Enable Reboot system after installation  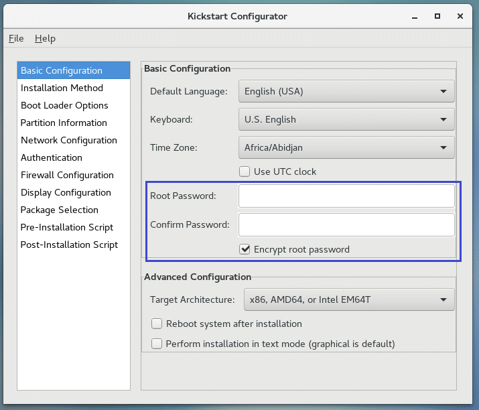(157, 324)
